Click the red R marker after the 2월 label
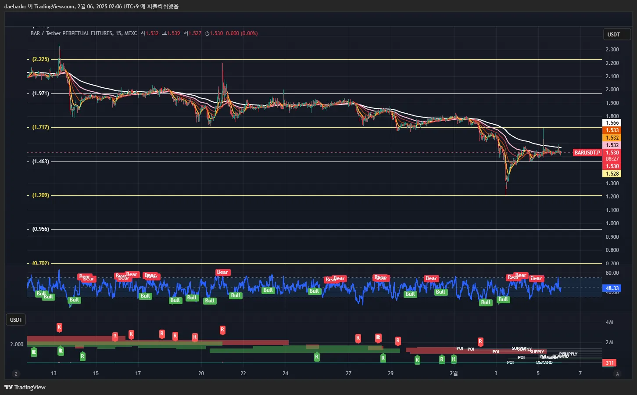The height and width of the screenshot is (395, 637). click(480, 341)
